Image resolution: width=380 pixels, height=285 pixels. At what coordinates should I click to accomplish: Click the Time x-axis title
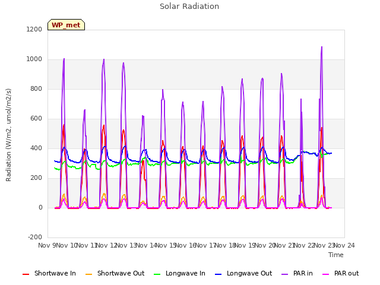pyautogui.click(x=336, y=255)
